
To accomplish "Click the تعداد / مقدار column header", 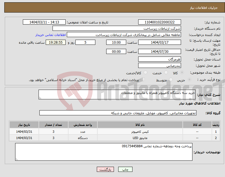I will tap(53, 125).
